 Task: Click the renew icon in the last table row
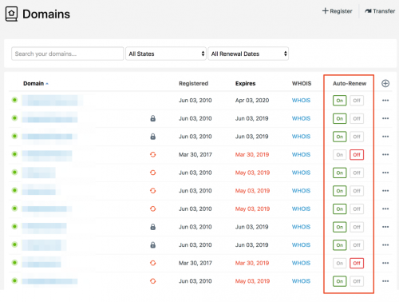[152, 281]
